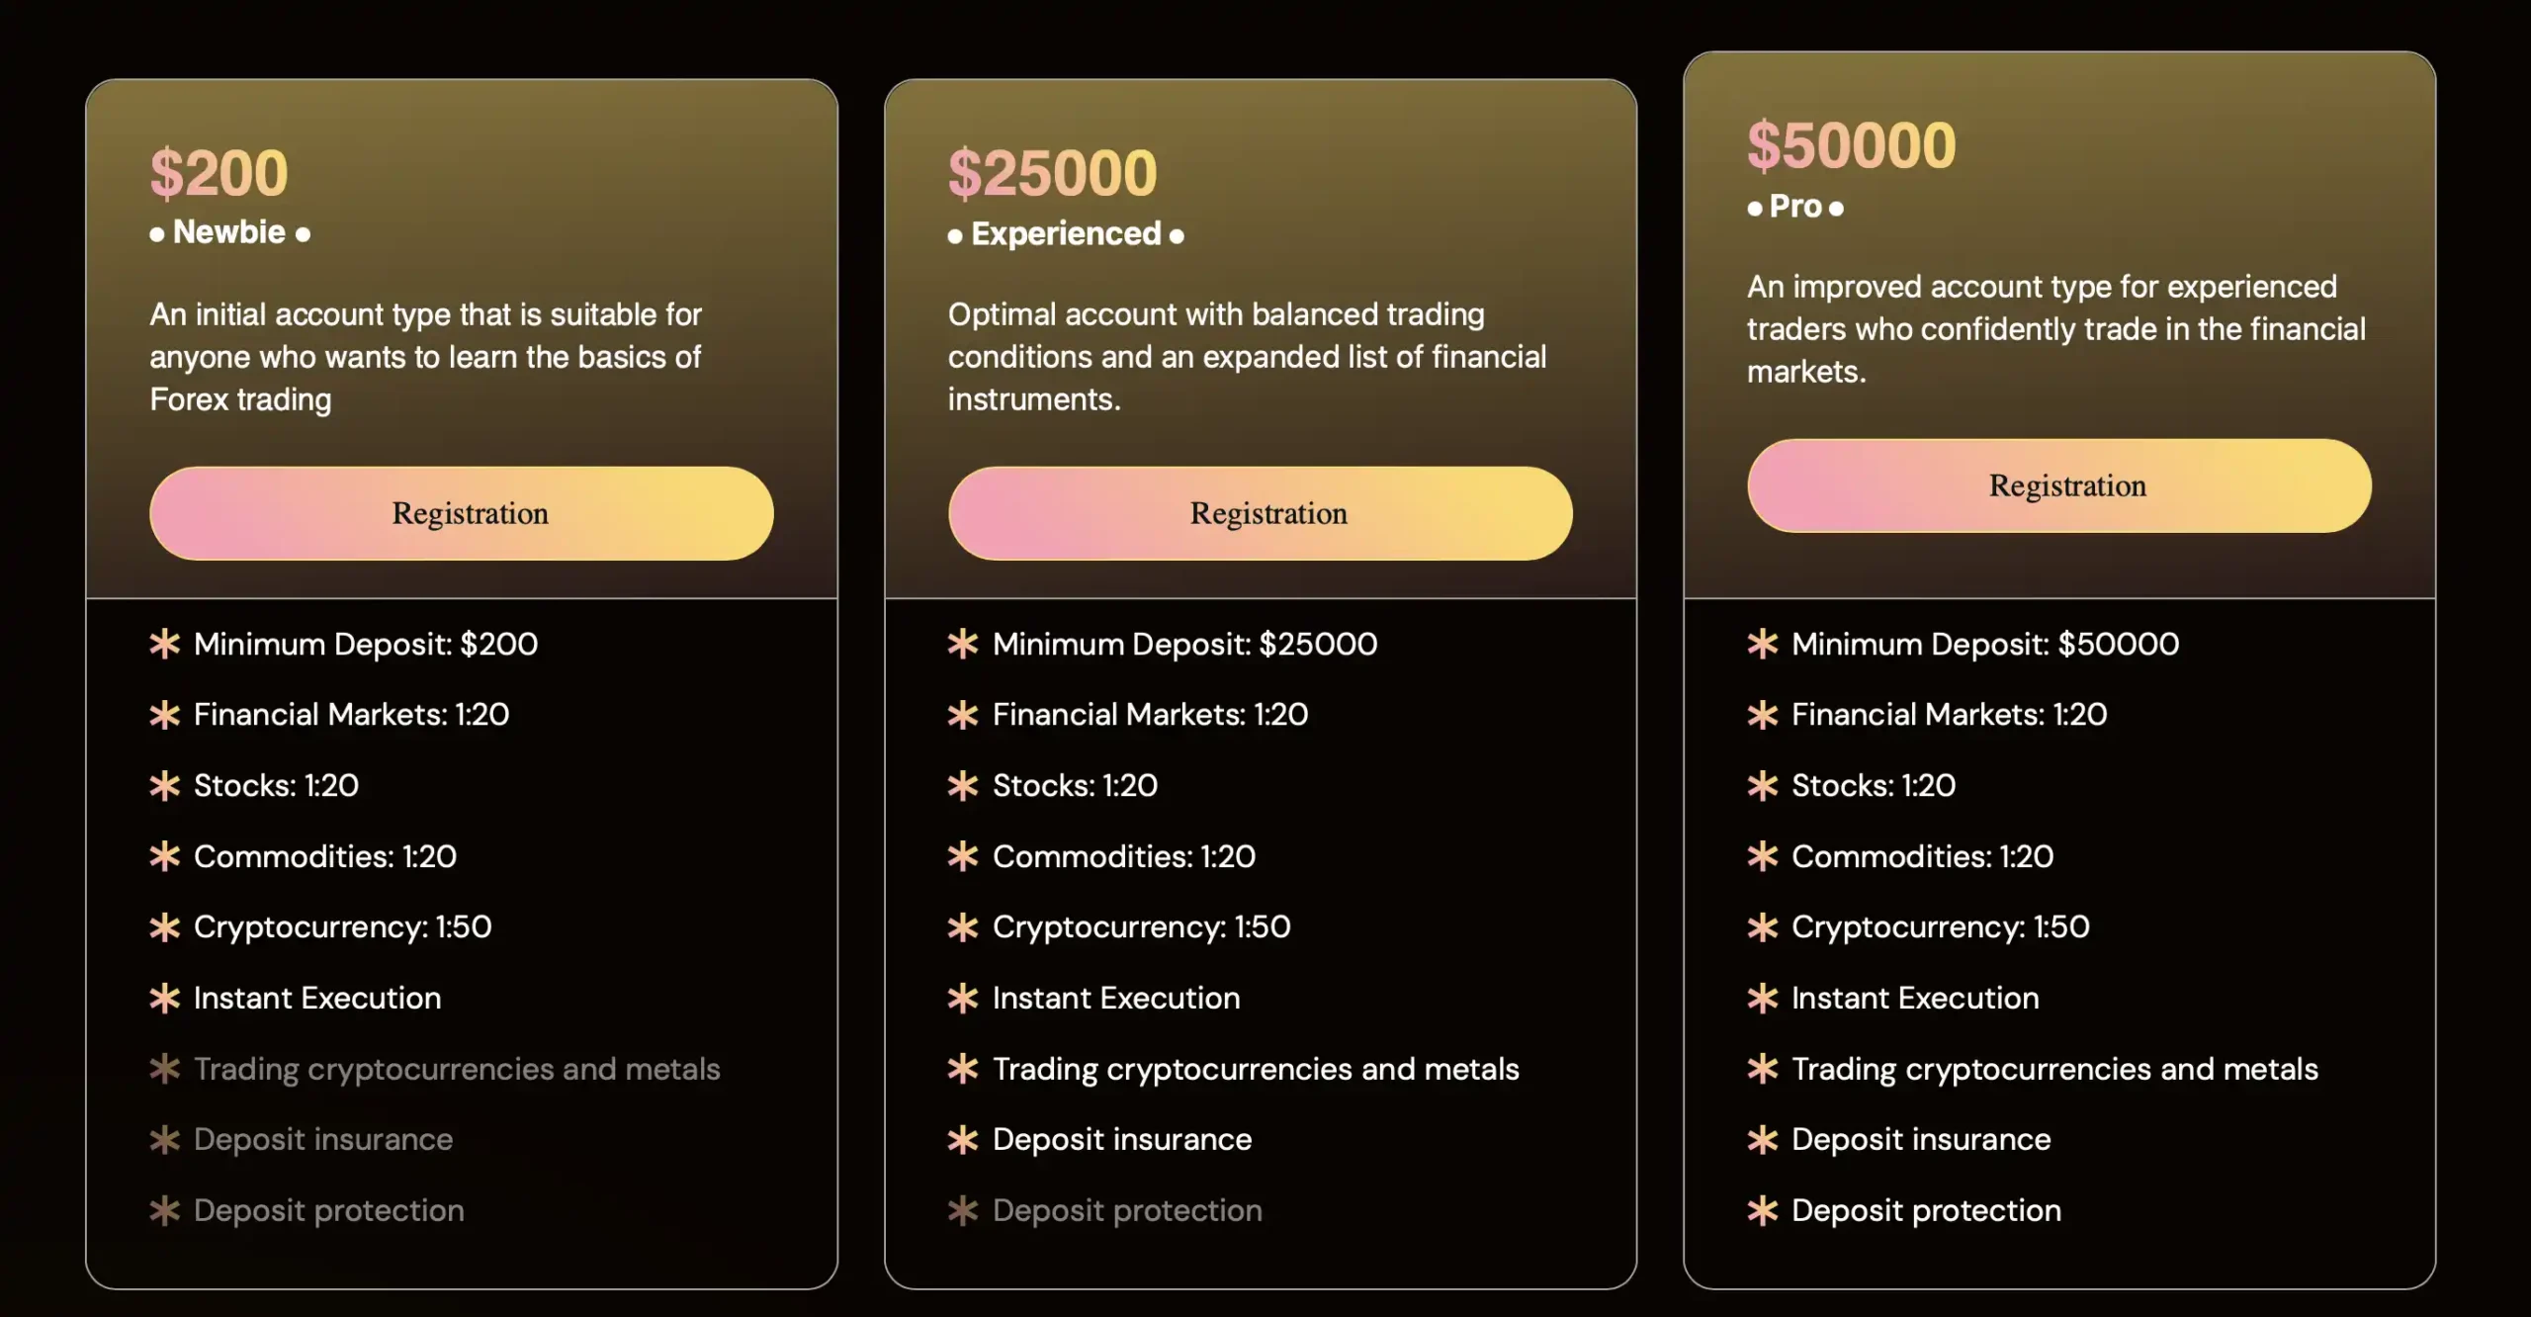Click the Experienced plan label
Screen dimensions: 2531x1317
click(x=1066, y=234)
